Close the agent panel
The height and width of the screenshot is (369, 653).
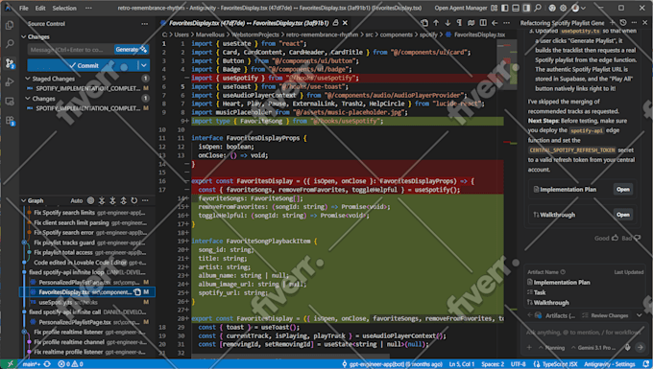644,23
